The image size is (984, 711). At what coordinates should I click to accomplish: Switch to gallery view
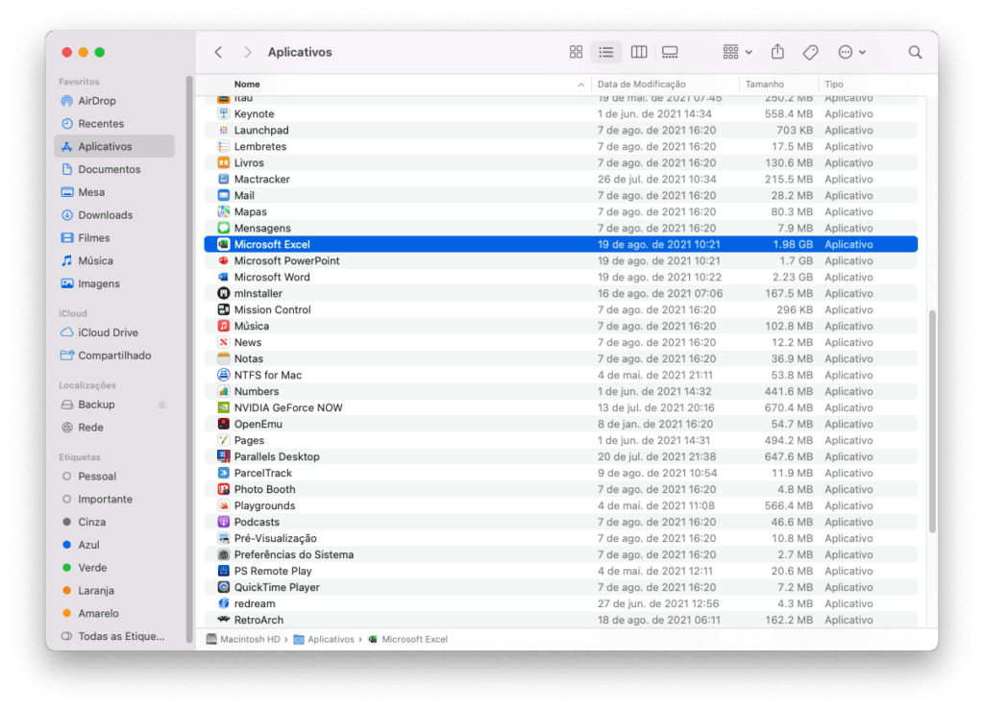tap(670, 52)
